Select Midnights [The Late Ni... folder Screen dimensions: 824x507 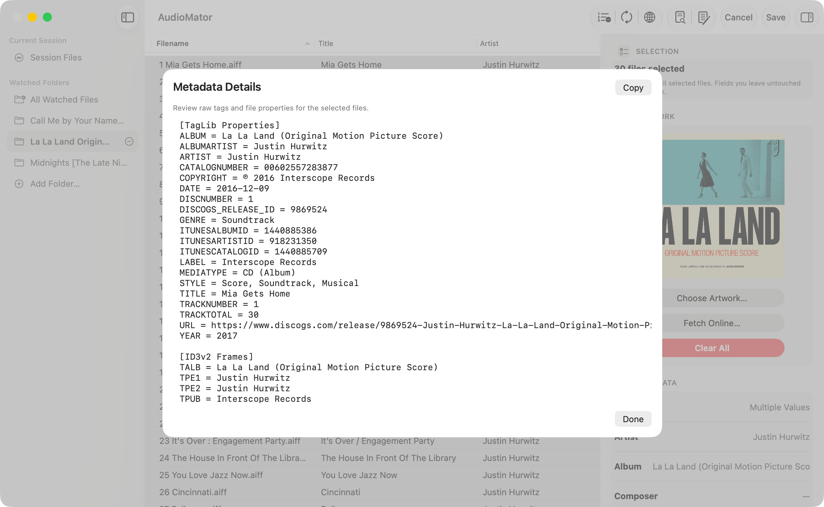point(72,163)
